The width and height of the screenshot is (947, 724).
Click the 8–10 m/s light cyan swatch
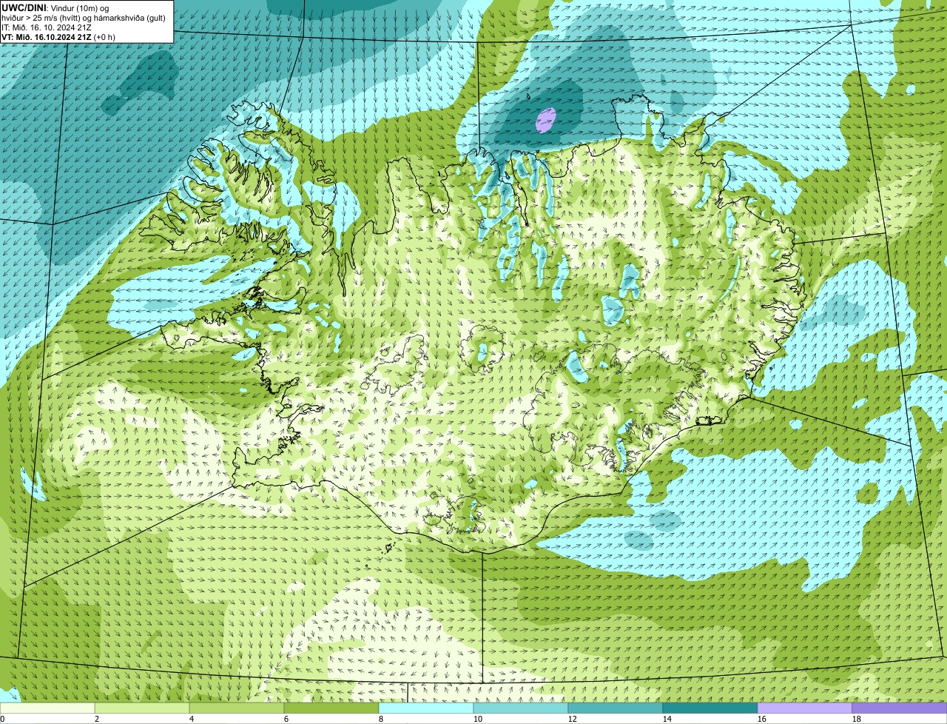point(426,708)
